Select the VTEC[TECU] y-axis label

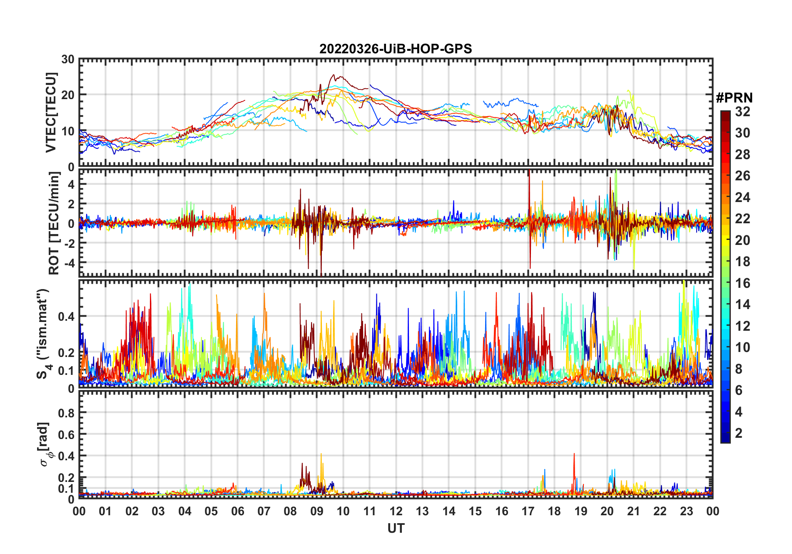click(51, 112)
